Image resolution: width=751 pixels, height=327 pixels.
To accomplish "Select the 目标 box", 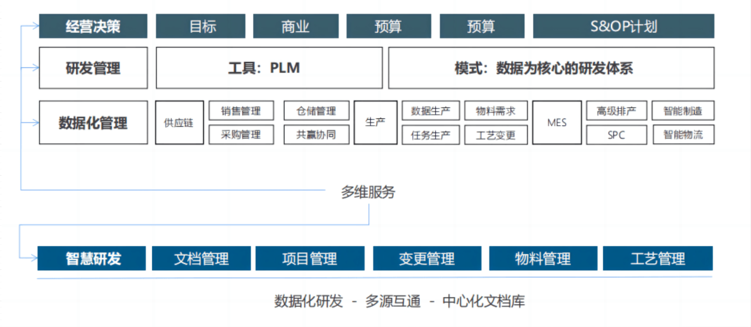I will click(x=200, y=26).
